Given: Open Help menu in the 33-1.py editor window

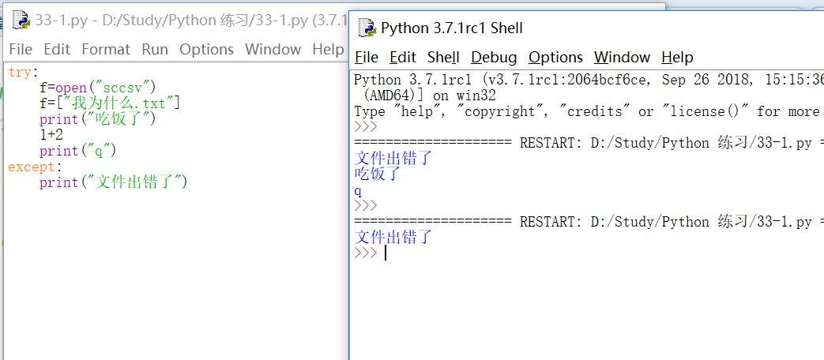Looking at the screenshot, I should click(x=327, y=49).
